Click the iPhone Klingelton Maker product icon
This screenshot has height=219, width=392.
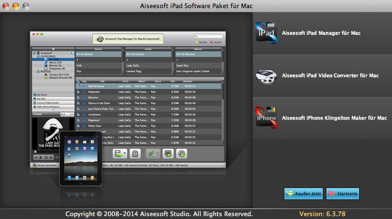point(266,117)
